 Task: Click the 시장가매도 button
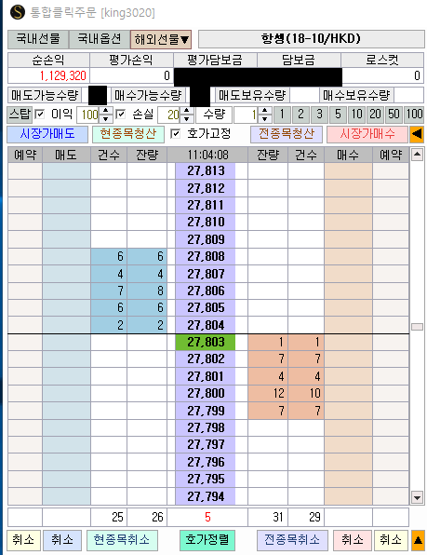[x=47, y=134]
